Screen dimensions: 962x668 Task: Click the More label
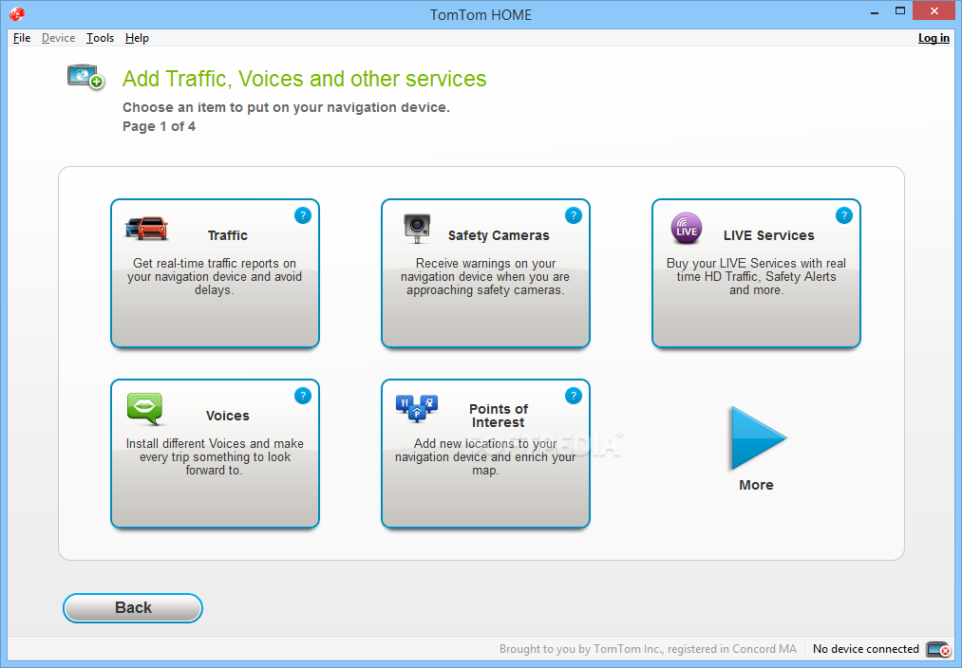[x=756, y=485]
